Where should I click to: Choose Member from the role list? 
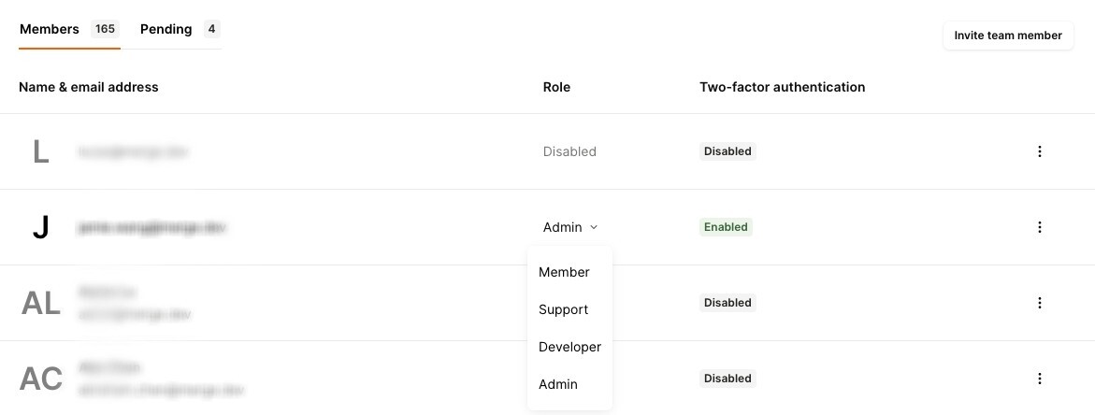coord(564,272)
